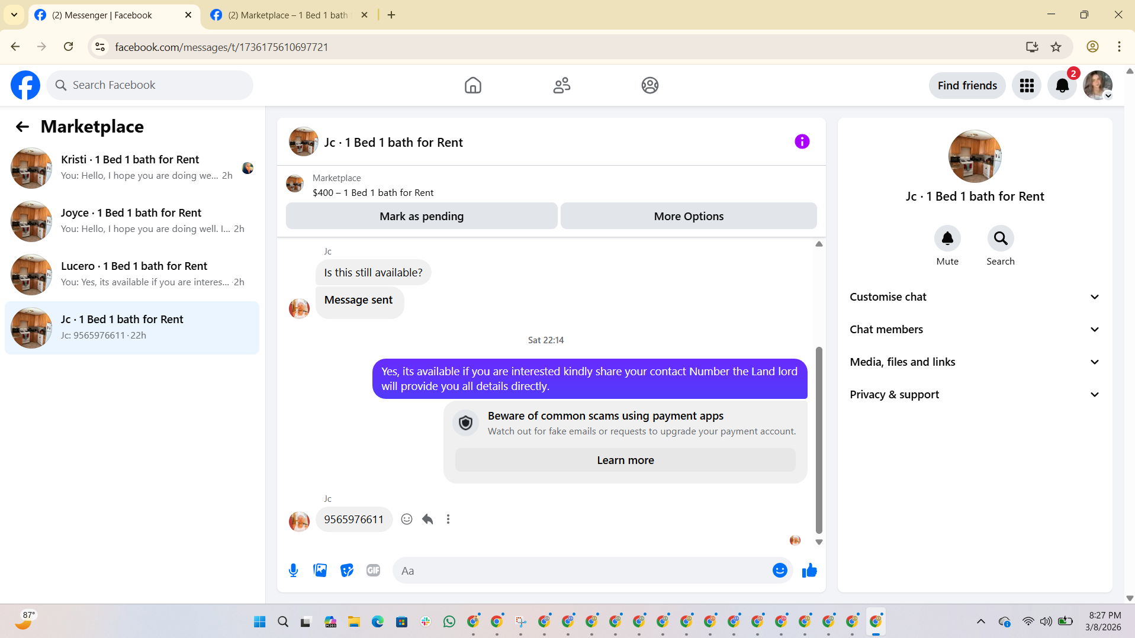Open Joyce's 1 Bed 1 bath conversation
1135x638 pixels.
[x=132, y=221]
